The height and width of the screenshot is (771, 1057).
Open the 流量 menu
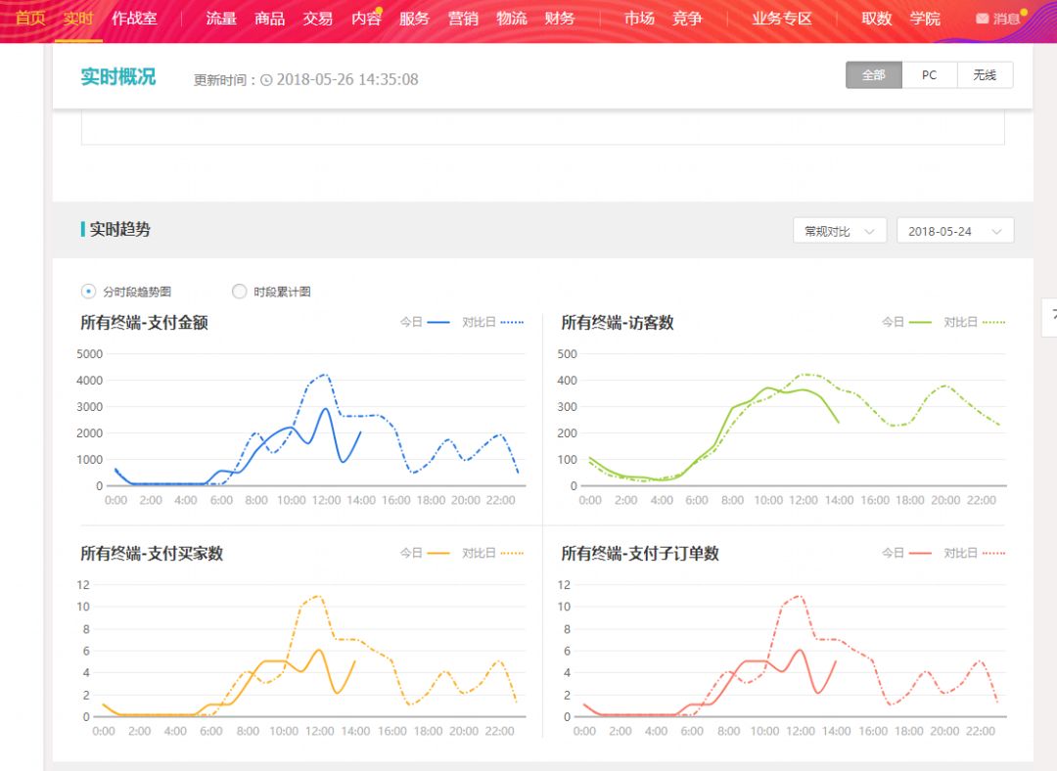(x=221, y=19)
